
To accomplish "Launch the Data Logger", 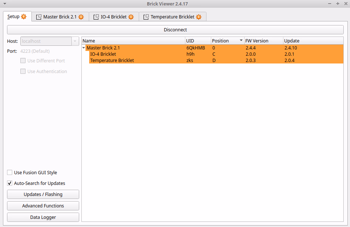I will 43,217.
